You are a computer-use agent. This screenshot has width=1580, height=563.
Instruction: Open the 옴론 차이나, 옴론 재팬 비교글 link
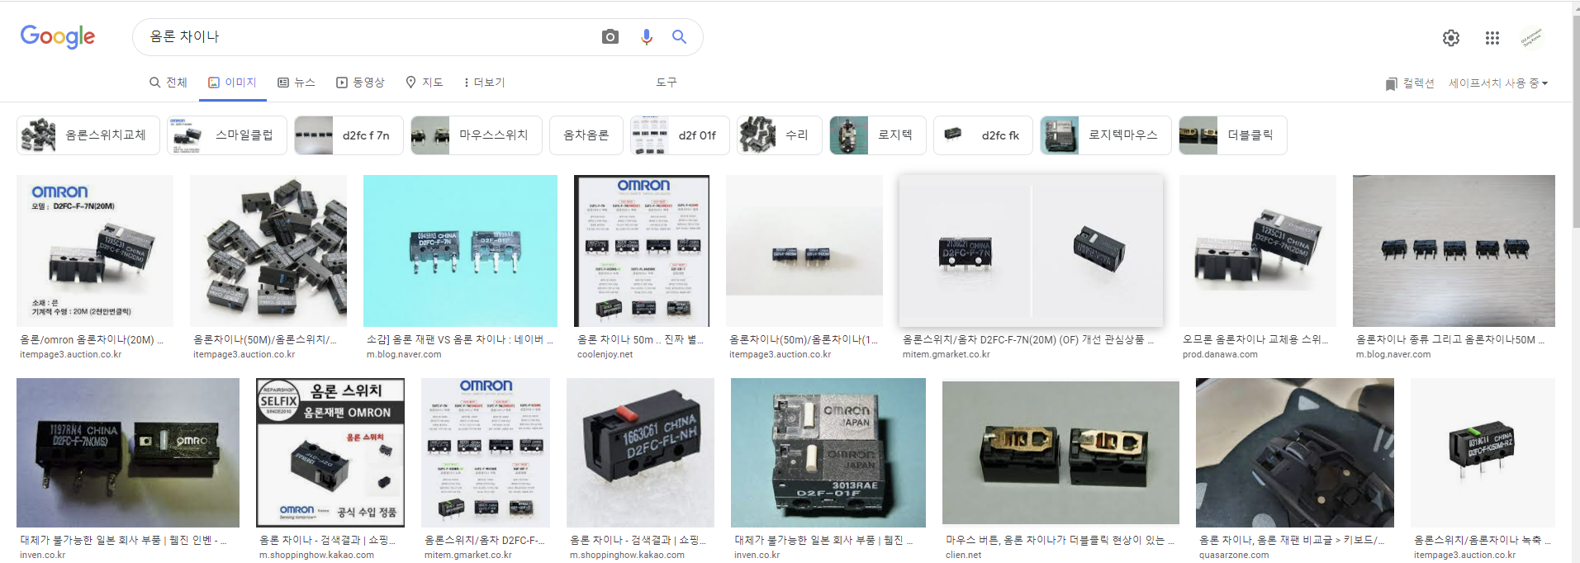pyautogui.click(x=1293, y=541)
